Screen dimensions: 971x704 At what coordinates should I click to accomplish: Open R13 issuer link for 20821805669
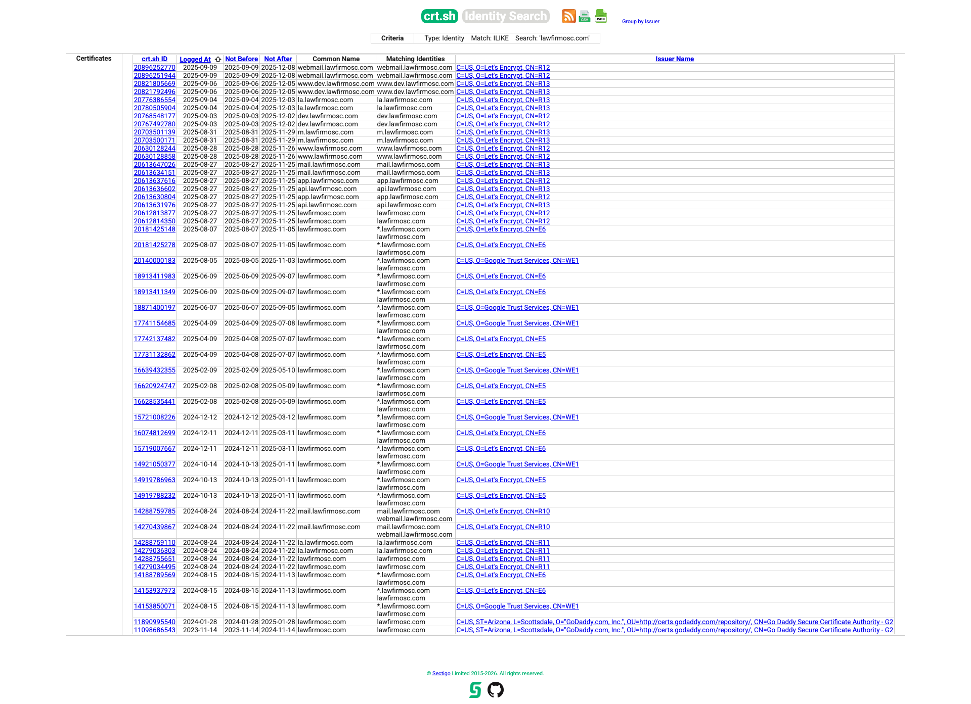click(x=503, y=83)
